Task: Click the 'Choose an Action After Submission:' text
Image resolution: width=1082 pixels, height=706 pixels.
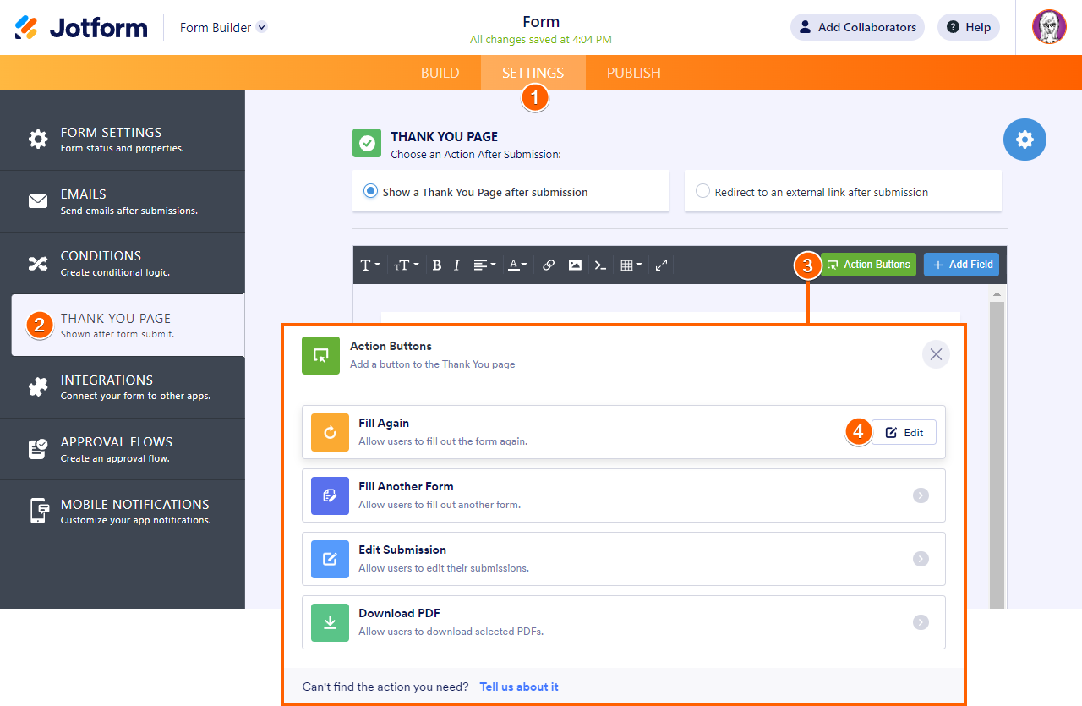Action: point(476,155)
